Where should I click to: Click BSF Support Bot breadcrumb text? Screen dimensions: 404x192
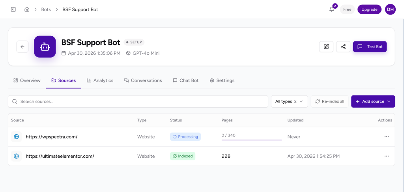pos(80,9)
